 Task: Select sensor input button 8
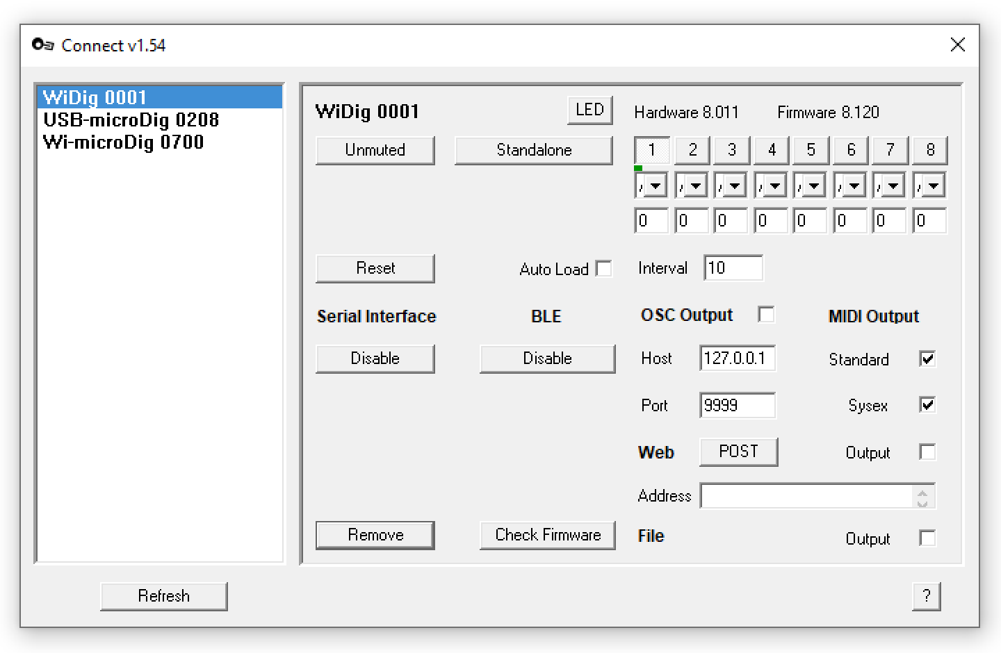tap(930, 150)
